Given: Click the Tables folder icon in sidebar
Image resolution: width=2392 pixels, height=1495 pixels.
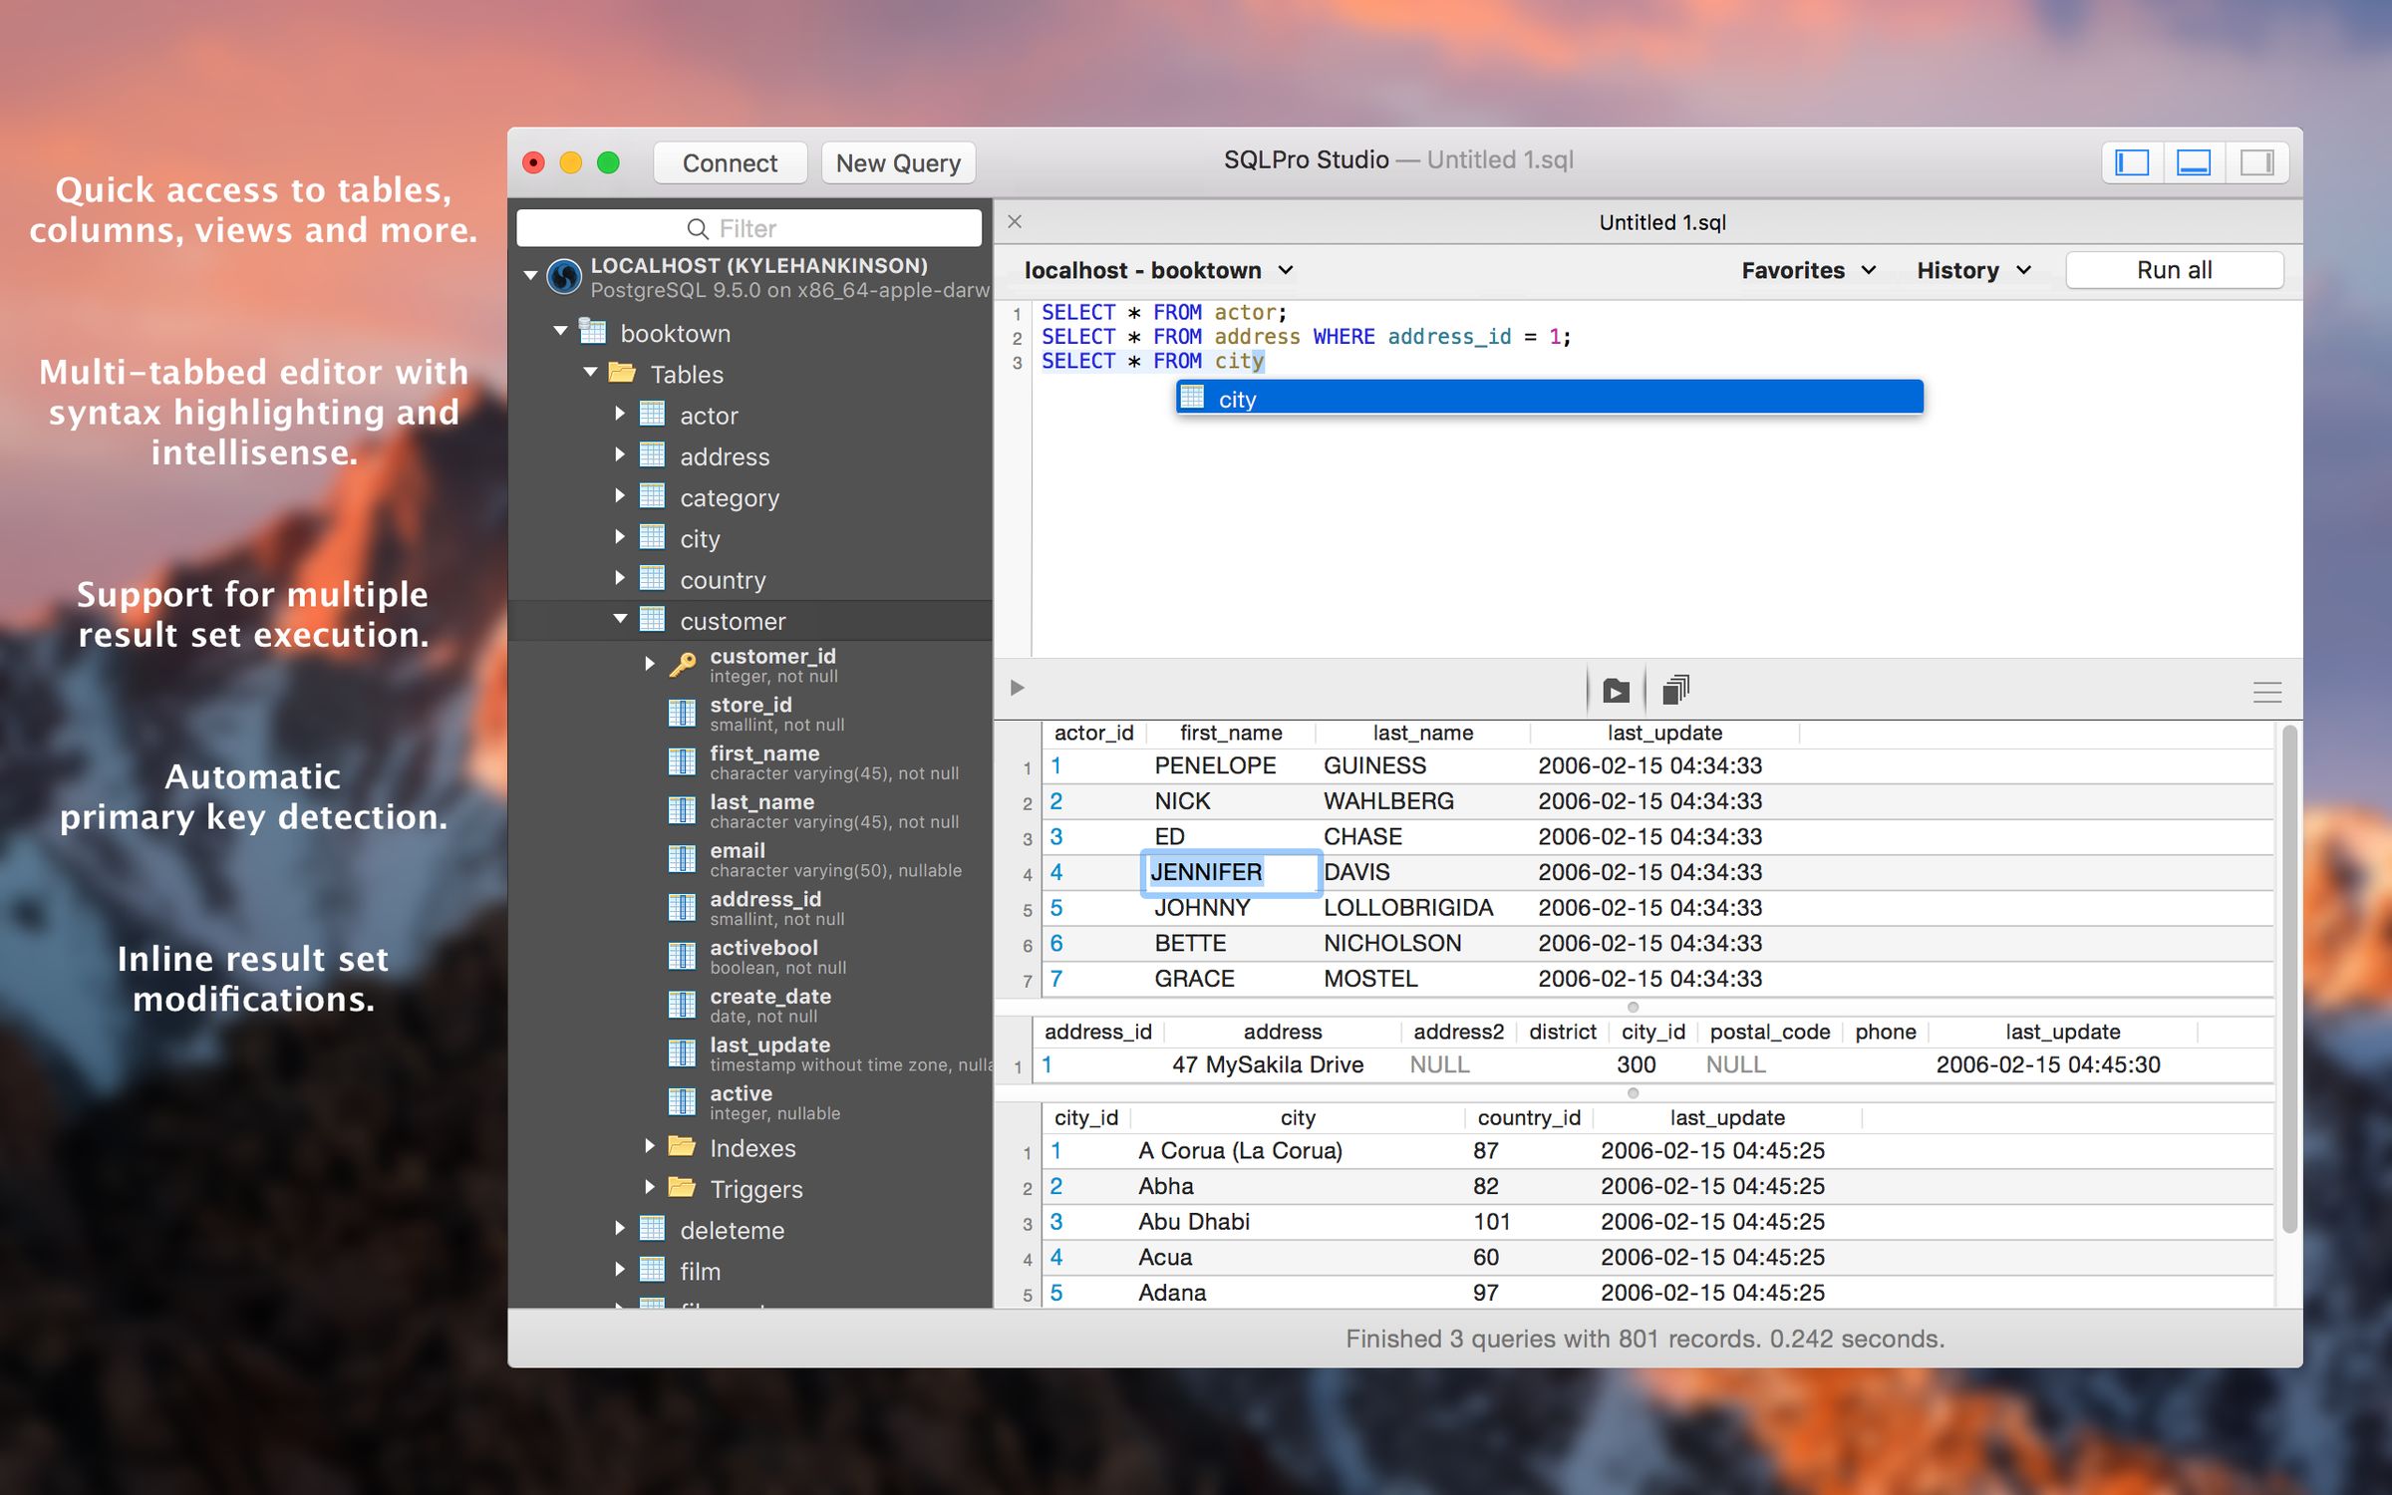Looking at the screenshot, I should pyautogui.click(x=619, y=374).
